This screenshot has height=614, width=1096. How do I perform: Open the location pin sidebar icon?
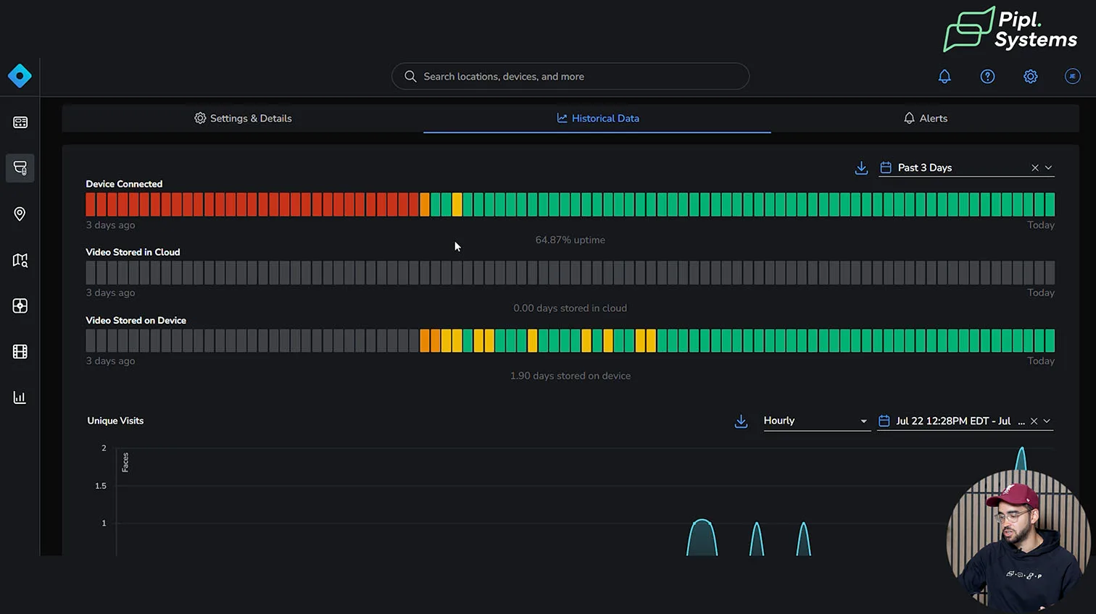20,214
